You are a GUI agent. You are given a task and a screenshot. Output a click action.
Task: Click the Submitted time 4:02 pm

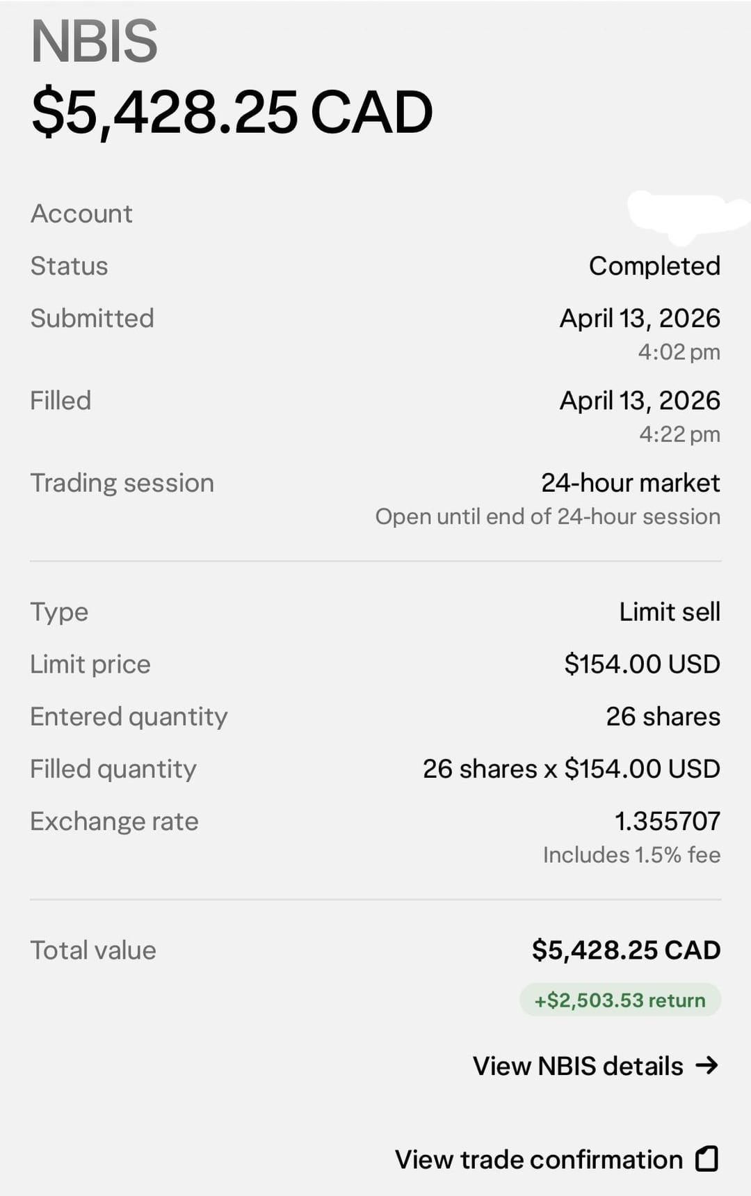(x=679, y=352)
